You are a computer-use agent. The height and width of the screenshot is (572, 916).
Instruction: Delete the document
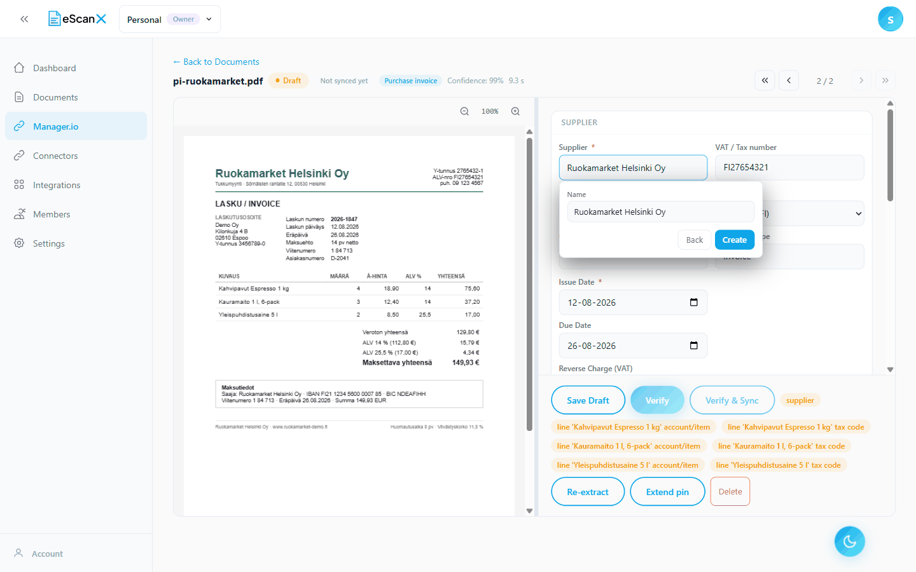[x=730, y=492]
